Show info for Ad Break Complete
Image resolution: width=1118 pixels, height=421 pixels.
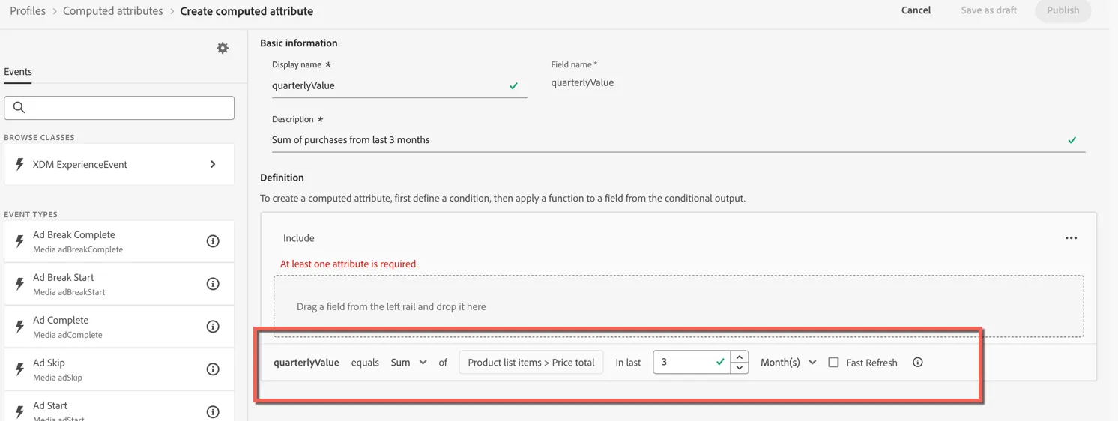point(213,241)
